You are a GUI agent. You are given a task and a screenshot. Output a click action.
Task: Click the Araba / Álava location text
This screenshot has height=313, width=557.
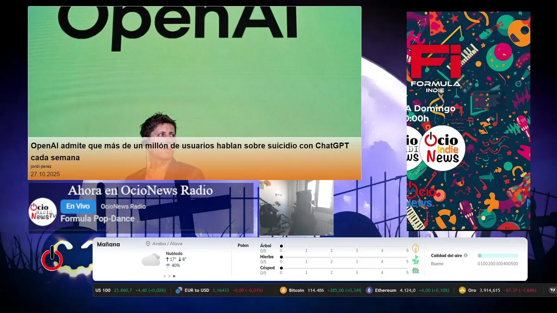167,244
